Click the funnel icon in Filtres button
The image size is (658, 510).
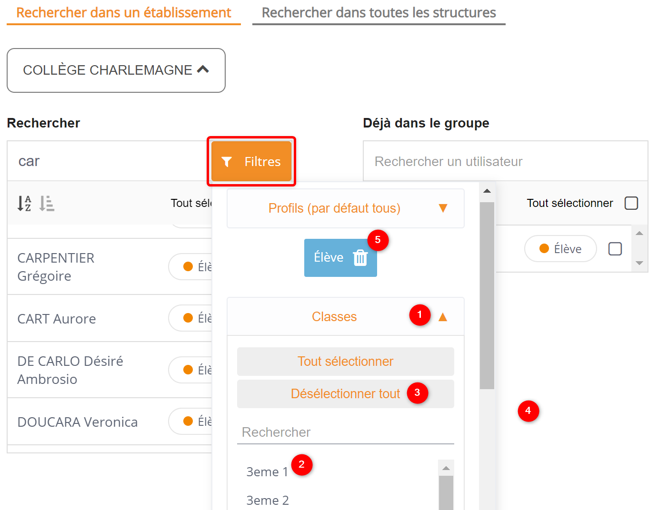[x=227, y=162]
